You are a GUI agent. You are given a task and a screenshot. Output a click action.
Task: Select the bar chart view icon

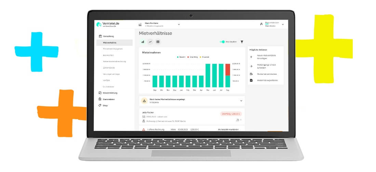tap(143, 42)
